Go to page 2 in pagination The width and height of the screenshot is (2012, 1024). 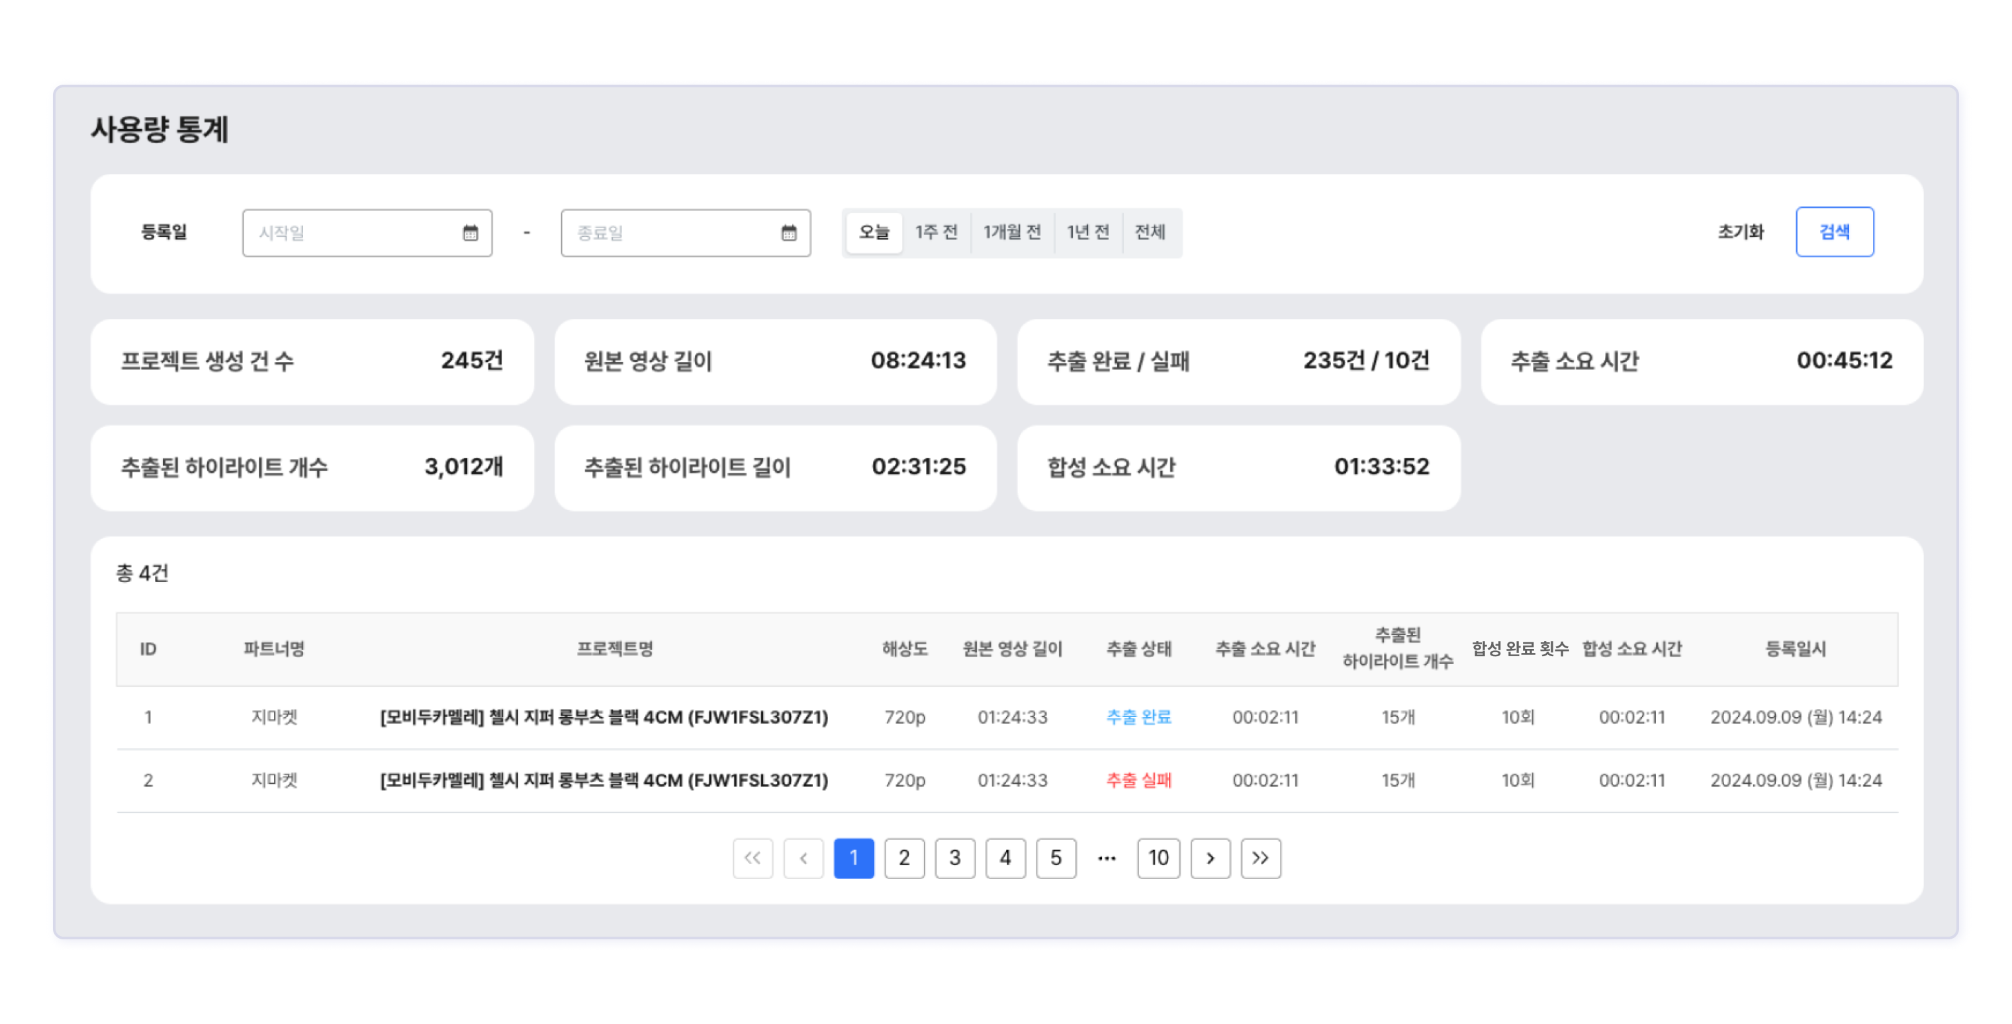[903, 858]
